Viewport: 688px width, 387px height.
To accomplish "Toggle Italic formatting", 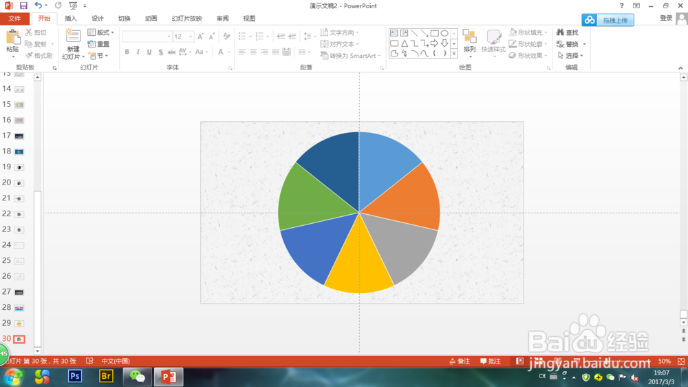I will point(138,52).
